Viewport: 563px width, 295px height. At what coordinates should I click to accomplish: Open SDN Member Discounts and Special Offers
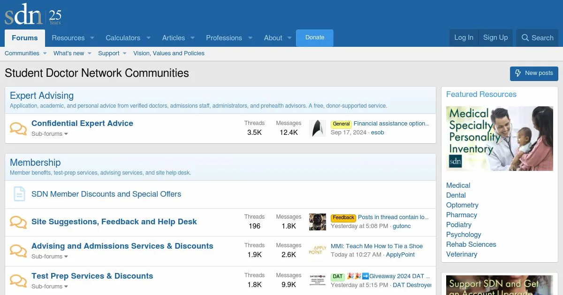coord(106,194)
